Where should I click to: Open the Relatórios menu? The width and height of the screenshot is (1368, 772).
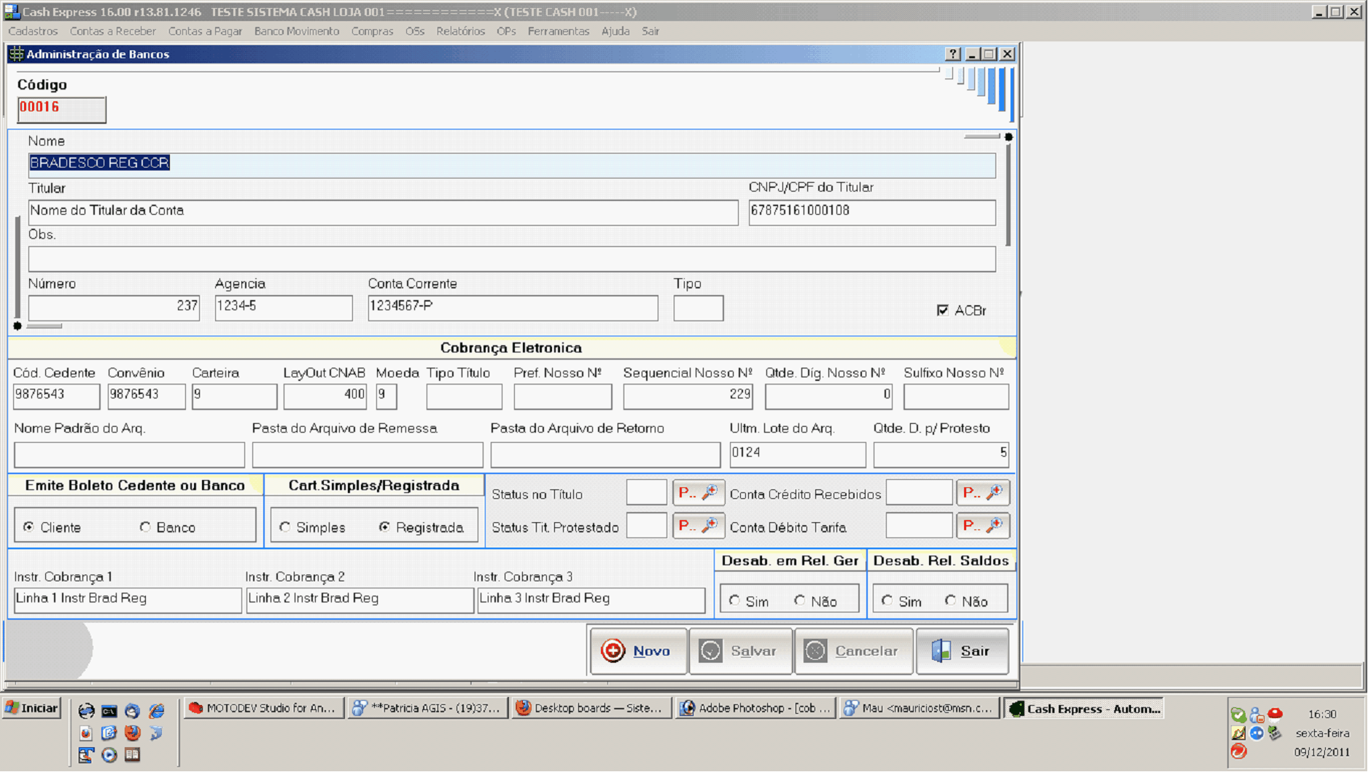point(460,31)
